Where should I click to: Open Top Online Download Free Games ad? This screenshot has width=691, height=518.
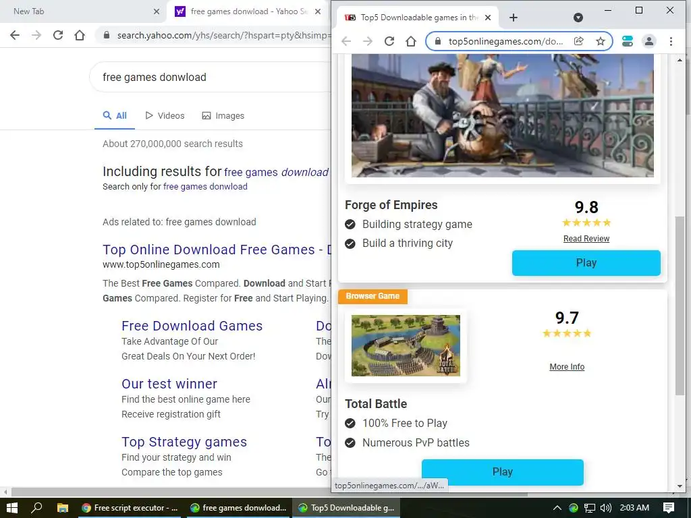click(217, 250)
